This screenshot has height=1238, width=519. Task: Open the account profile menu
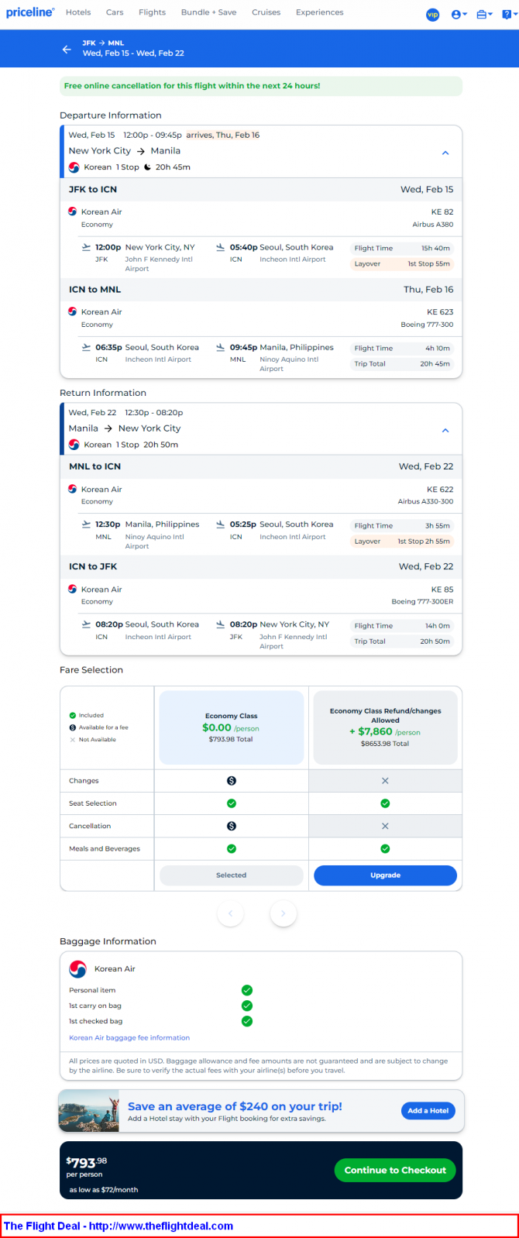(x=459, y=15)
